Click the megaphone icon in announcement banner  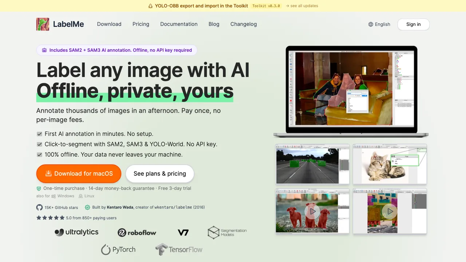[150, 6]
